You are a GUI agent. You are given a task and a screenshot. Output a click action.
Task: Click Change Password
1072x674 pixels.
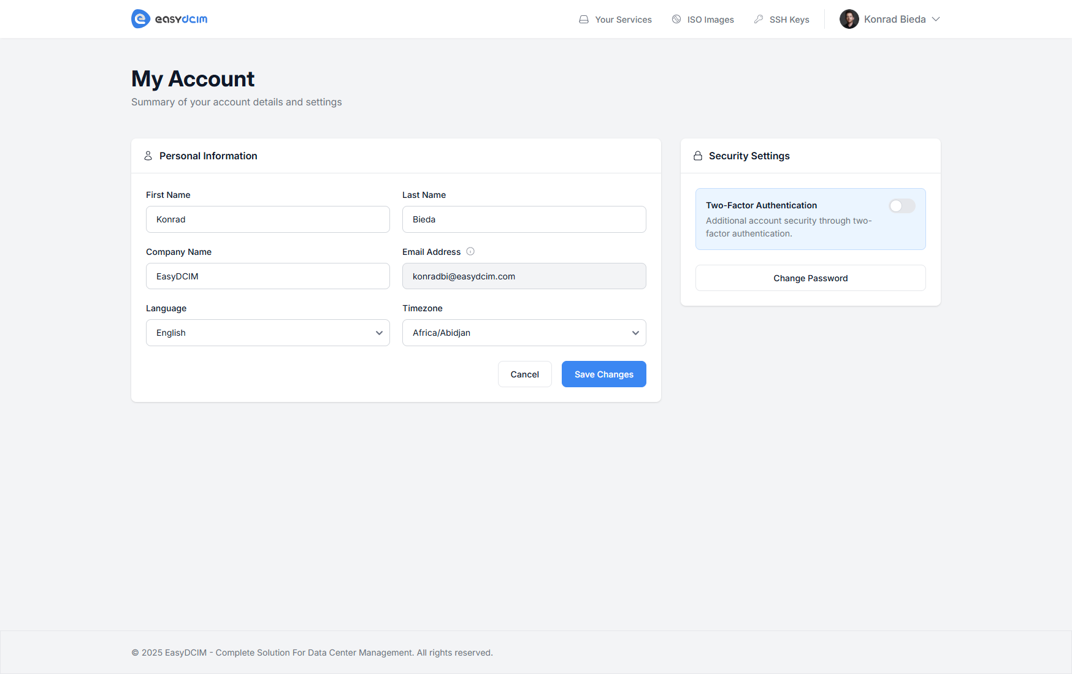(810, 278)
